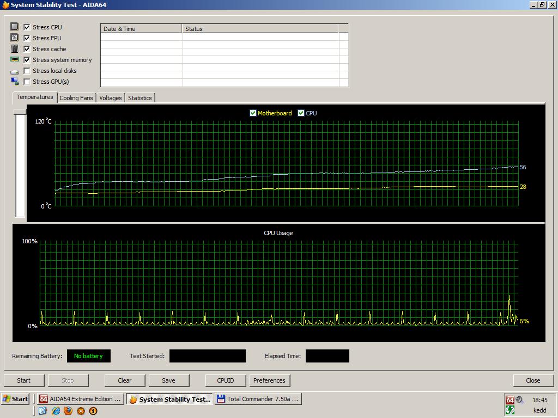558x418 pixels.
Task: Click the CPU chip icon beside Stress CPU
Action: 14,27
